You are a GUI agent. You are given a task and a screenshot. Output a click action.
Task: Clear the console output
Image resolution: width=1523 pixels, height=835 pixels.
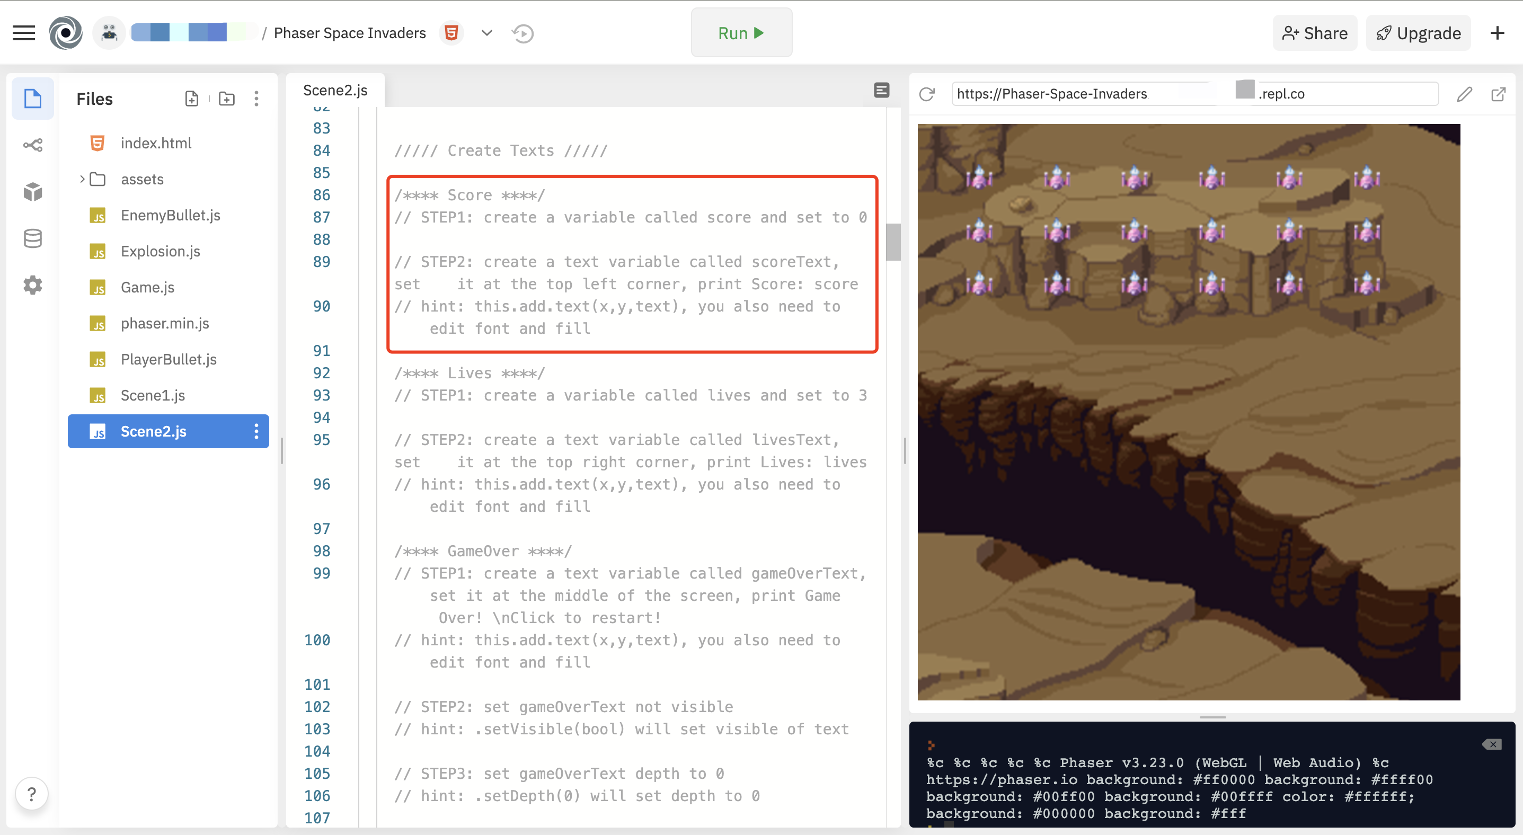[x=1492, y=744]
